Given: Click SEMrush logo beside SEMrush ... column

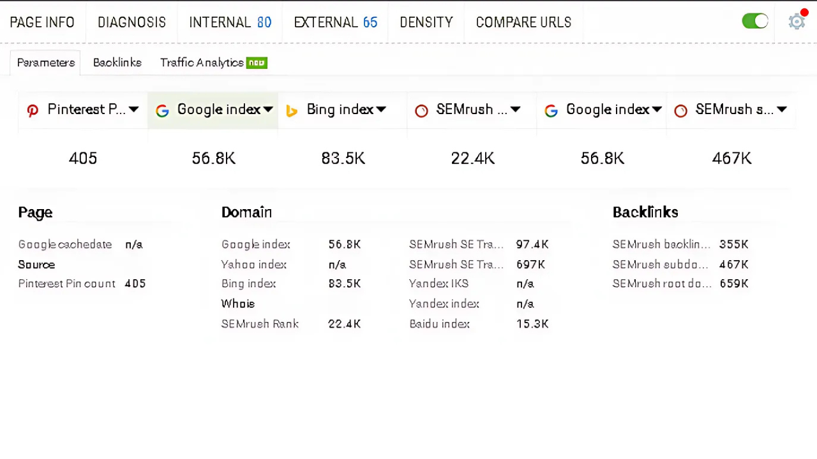Looking at the screenshot, I should click(421, 110).
